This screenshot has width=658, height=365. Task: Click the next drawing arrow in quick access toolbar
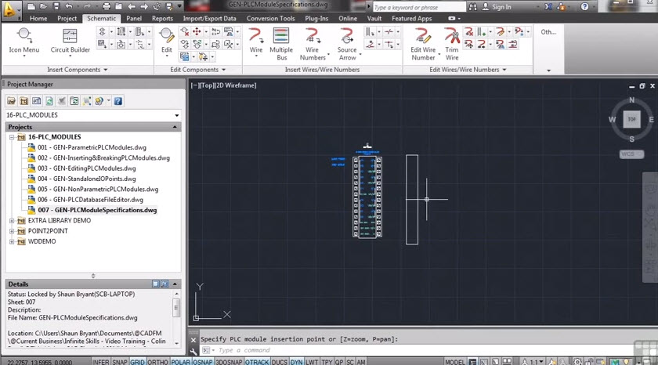144,6
